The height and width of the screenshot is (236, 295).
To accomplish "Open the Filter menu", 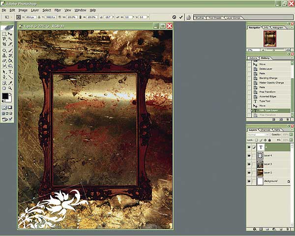I will tap(58, 10).
